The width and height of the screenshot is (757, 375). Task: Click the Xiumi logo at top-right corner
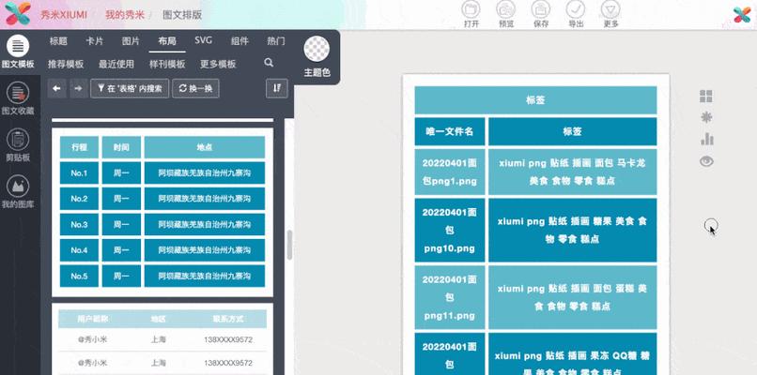(742, 14)
